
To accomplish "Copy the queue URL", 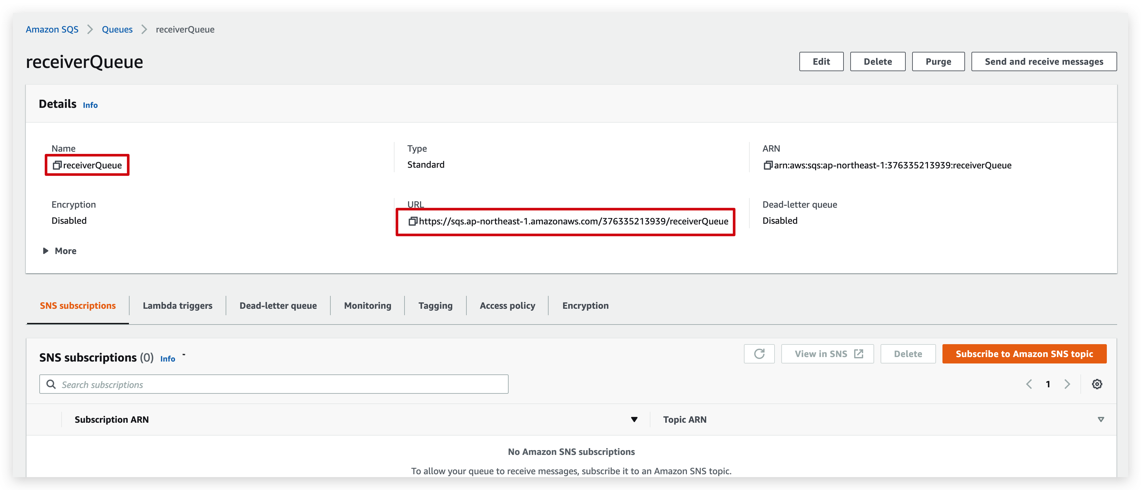I will (412, 221).
